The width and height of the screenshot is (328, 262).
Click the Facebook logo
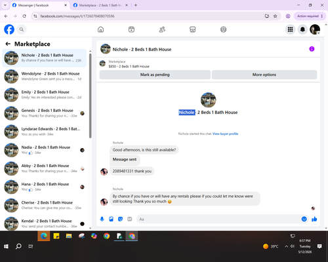click(9, 29)
